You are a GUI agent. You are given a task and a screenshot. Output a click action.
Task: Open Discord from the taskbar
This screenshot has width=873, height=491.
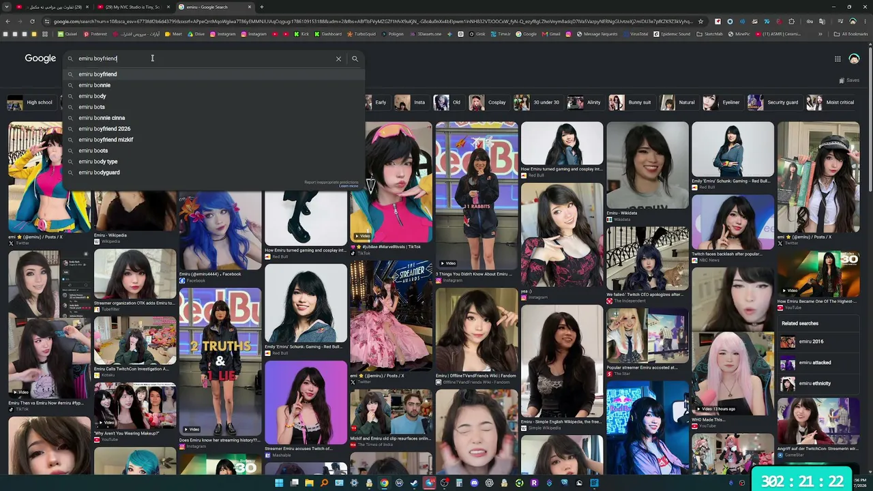tap(474, 483)
